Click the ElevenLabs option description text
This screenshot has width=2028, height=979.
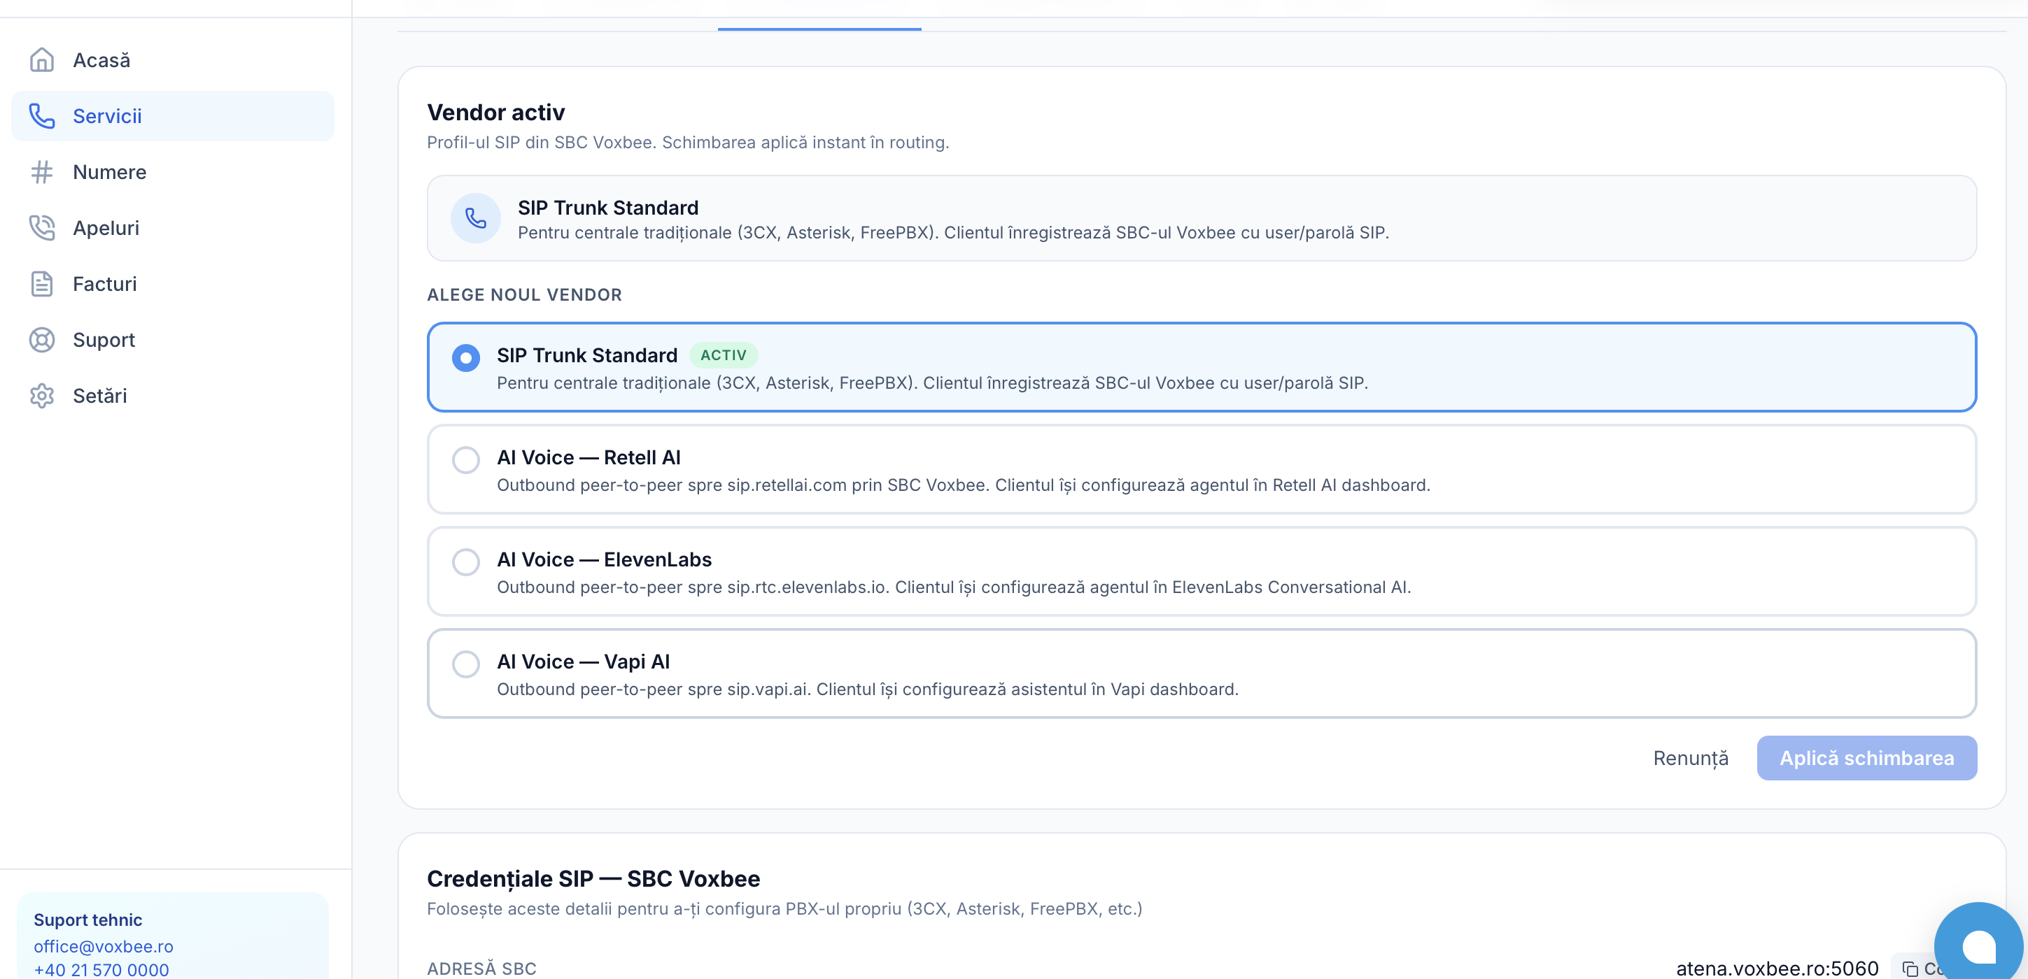click(x=953, y=587)
